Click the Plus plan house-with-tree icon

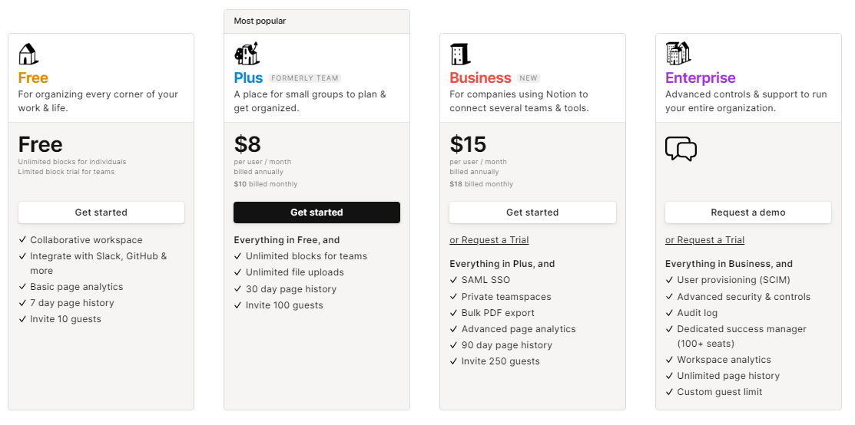(x=247, y=54)
